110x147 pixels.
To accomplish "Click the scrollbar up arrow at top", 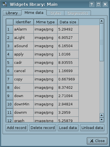I will click(x=102, y=21).
